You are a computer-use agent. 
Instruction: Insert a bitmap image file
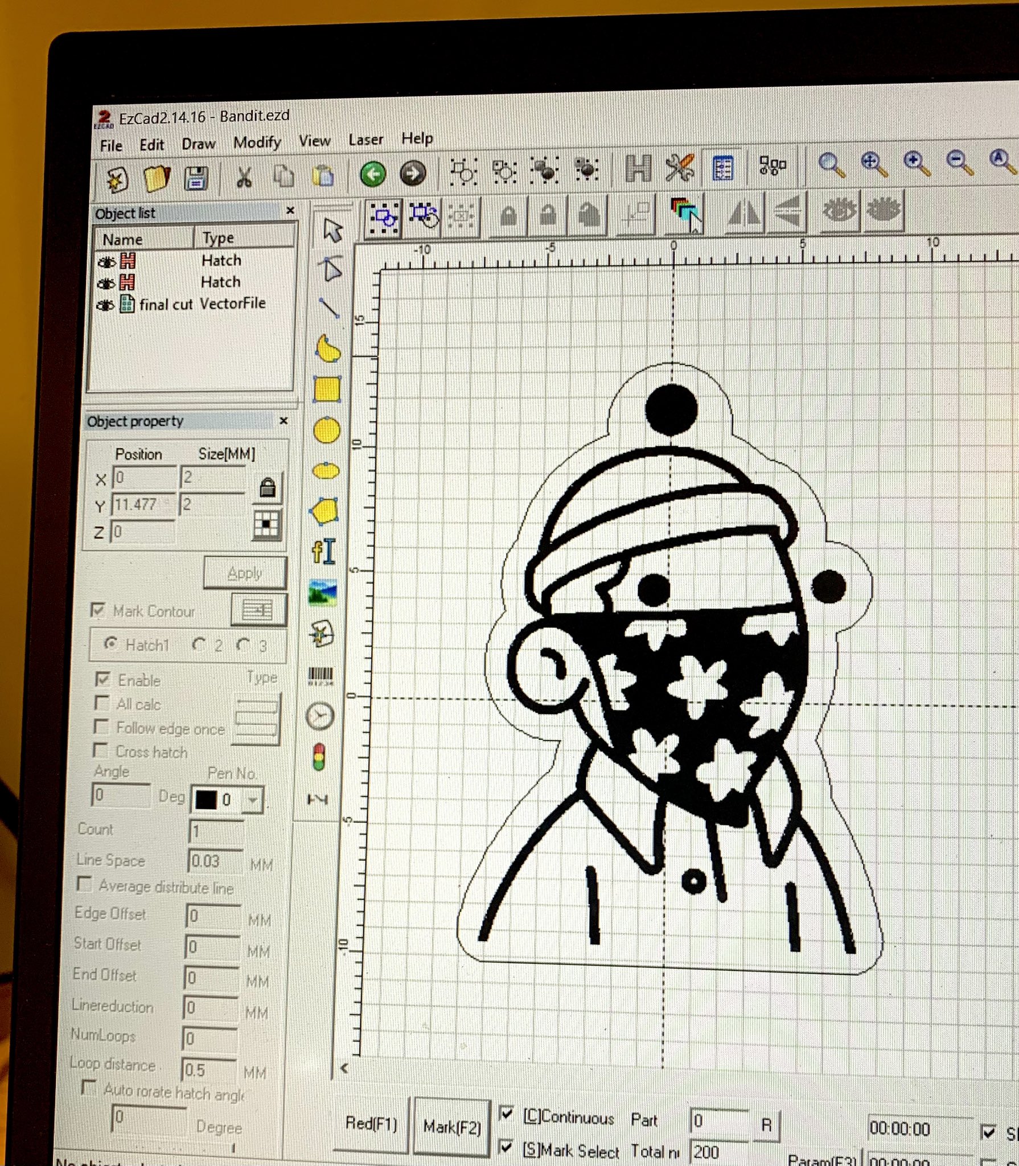[x=323, y=593]
